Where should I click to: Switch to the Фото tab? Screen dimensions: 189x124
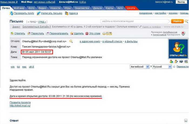31,8
